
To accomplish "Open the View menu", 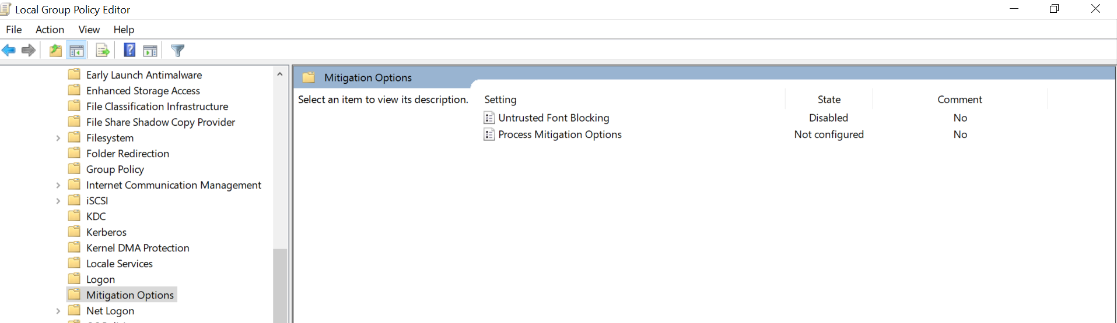I will [x=89, y=30].
